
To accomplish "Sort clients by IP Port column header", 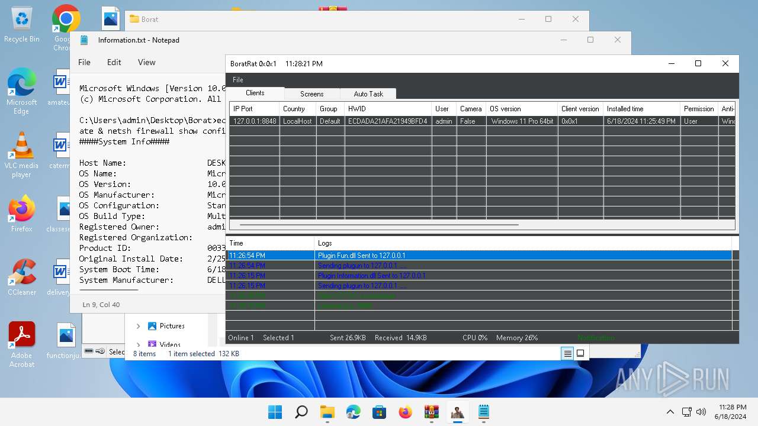I will pyautogui.click(x=254, y=109).
